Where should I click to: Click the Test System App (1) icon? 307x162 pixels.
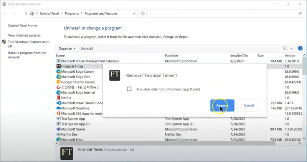click(58, 124)
